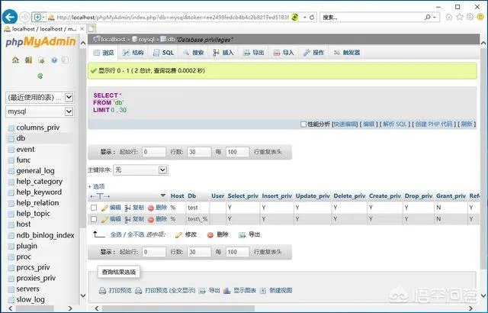
Task: Sort by the Select_priv column header
Action: tap(242, 196)
